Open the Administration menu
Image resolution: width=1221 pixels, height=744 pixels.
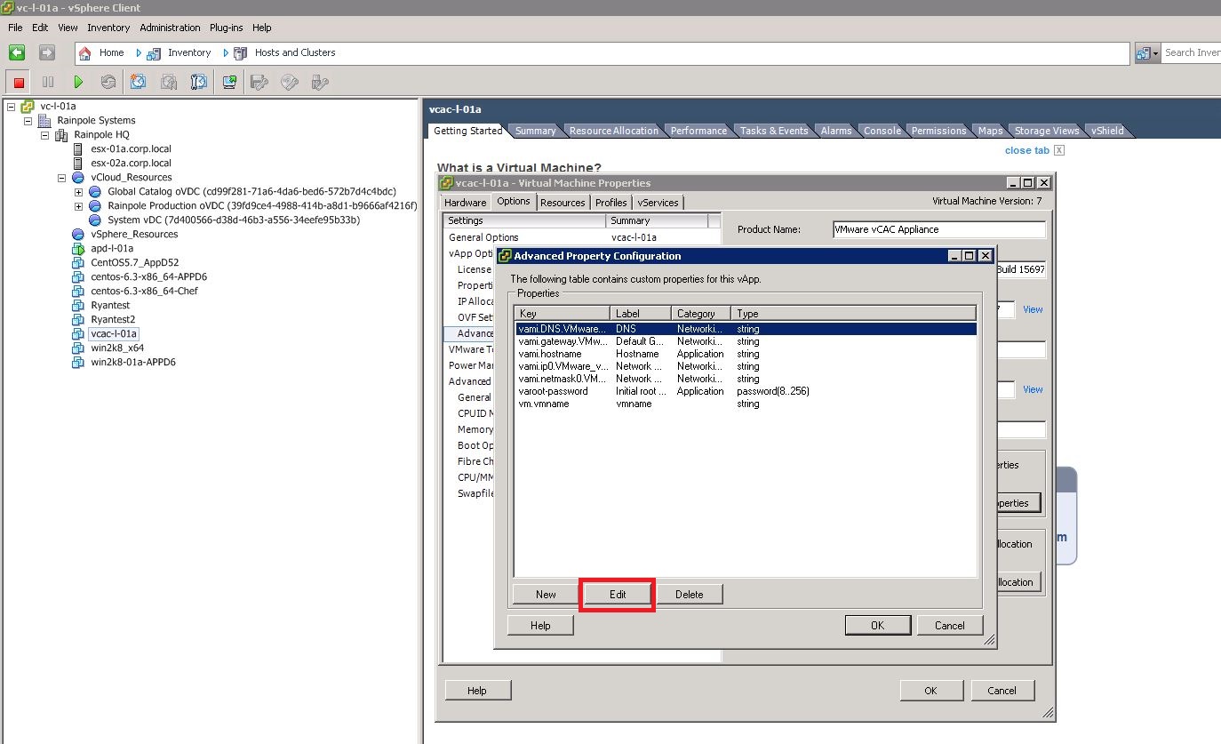click(170, 28)
